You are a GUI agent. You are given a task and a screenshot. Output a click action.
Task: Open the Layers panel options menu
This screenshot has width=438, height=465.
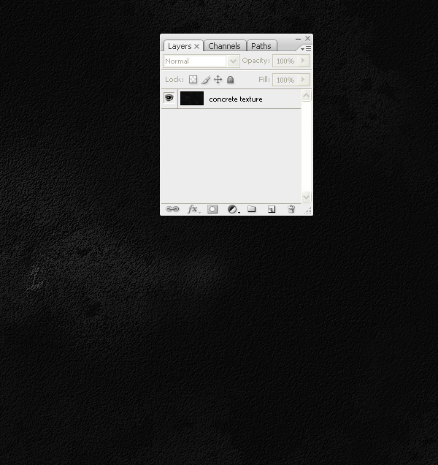pyautogui.click(x=306, y=48)
